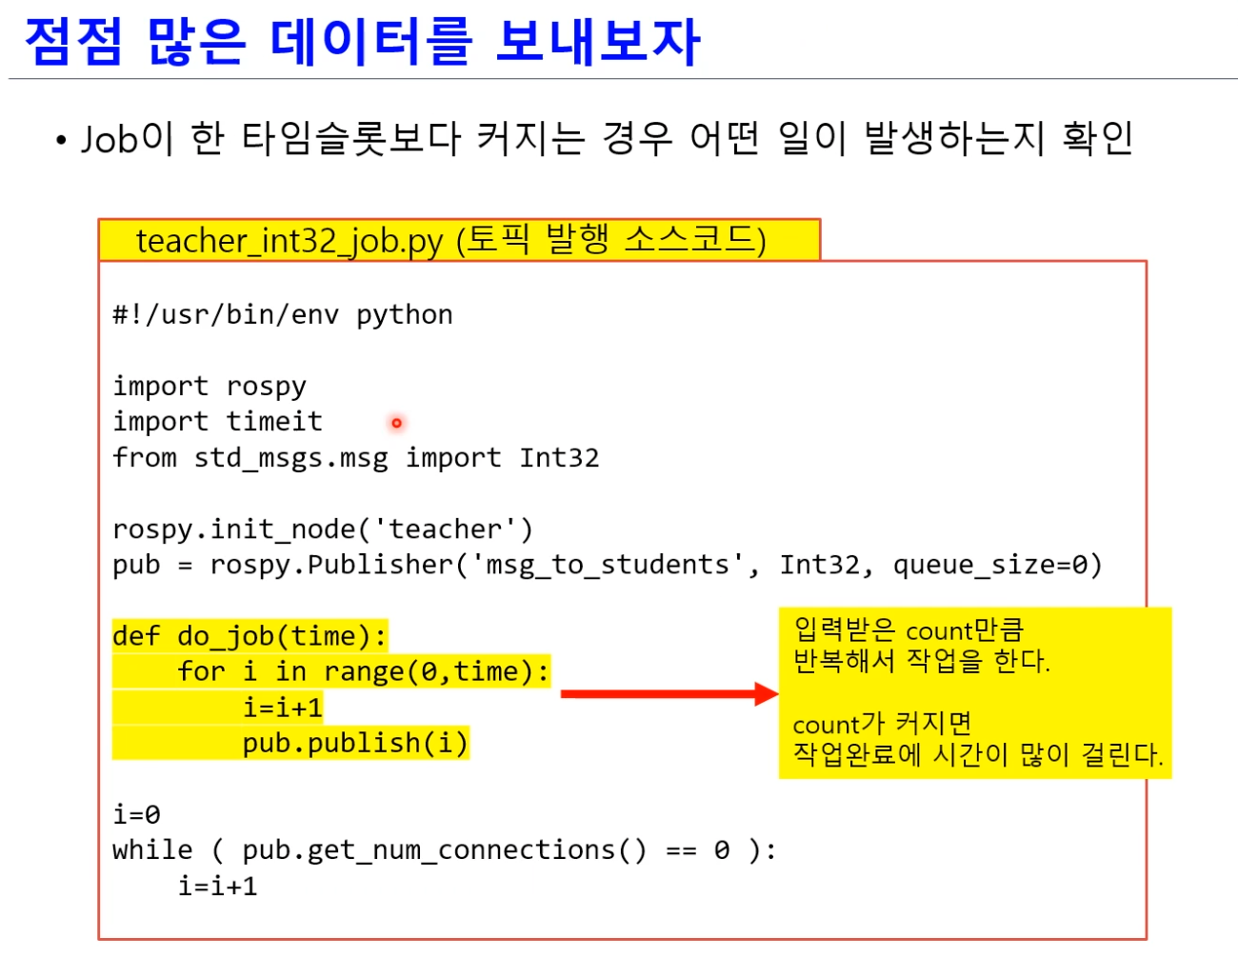Viewport: 1238px width, 958px height.
Task: Click the 'pub.publish(i)' line
Action: (355, 743)
